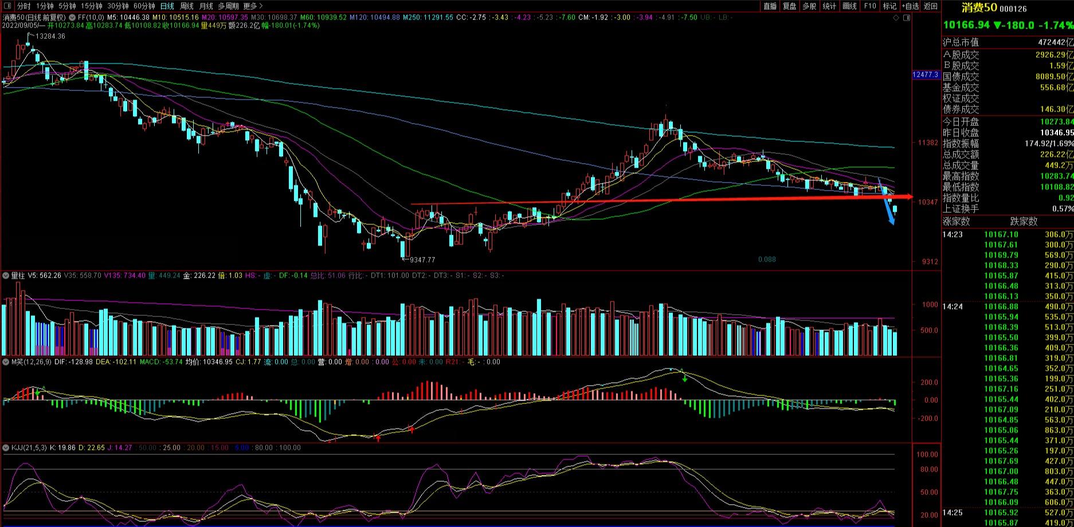Click the KJJ K: 19.86 value

(63, 448)
